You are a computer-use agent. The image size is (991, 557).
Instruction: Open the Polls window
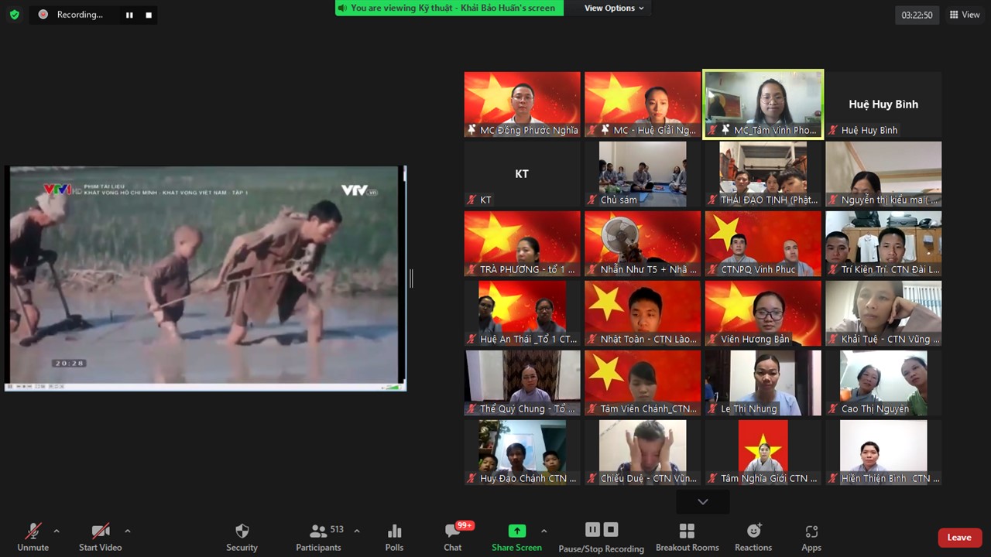[394, 537]
